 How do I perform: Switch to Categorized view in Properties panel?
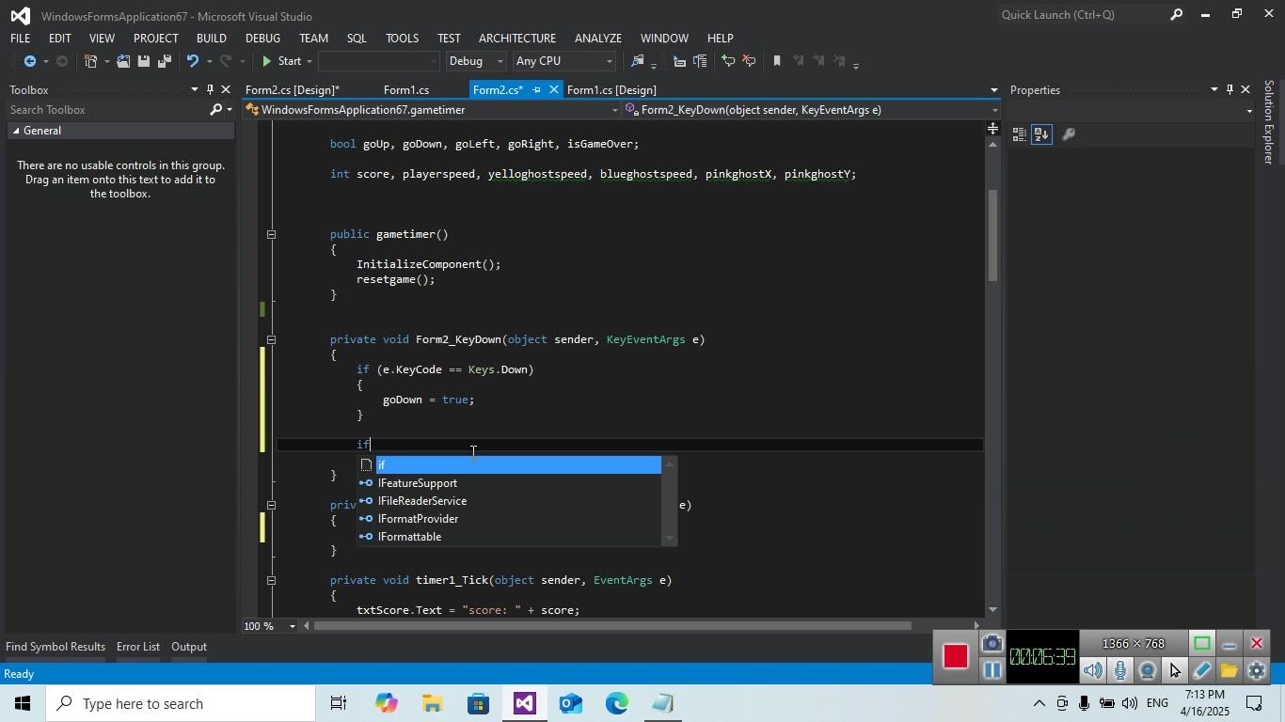click(1019, 134)
